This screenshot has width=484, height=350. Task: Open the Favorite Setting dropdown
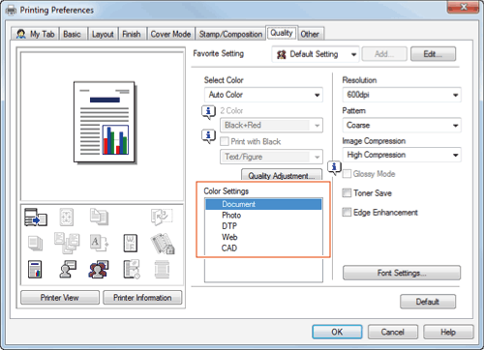coord(316,54)
